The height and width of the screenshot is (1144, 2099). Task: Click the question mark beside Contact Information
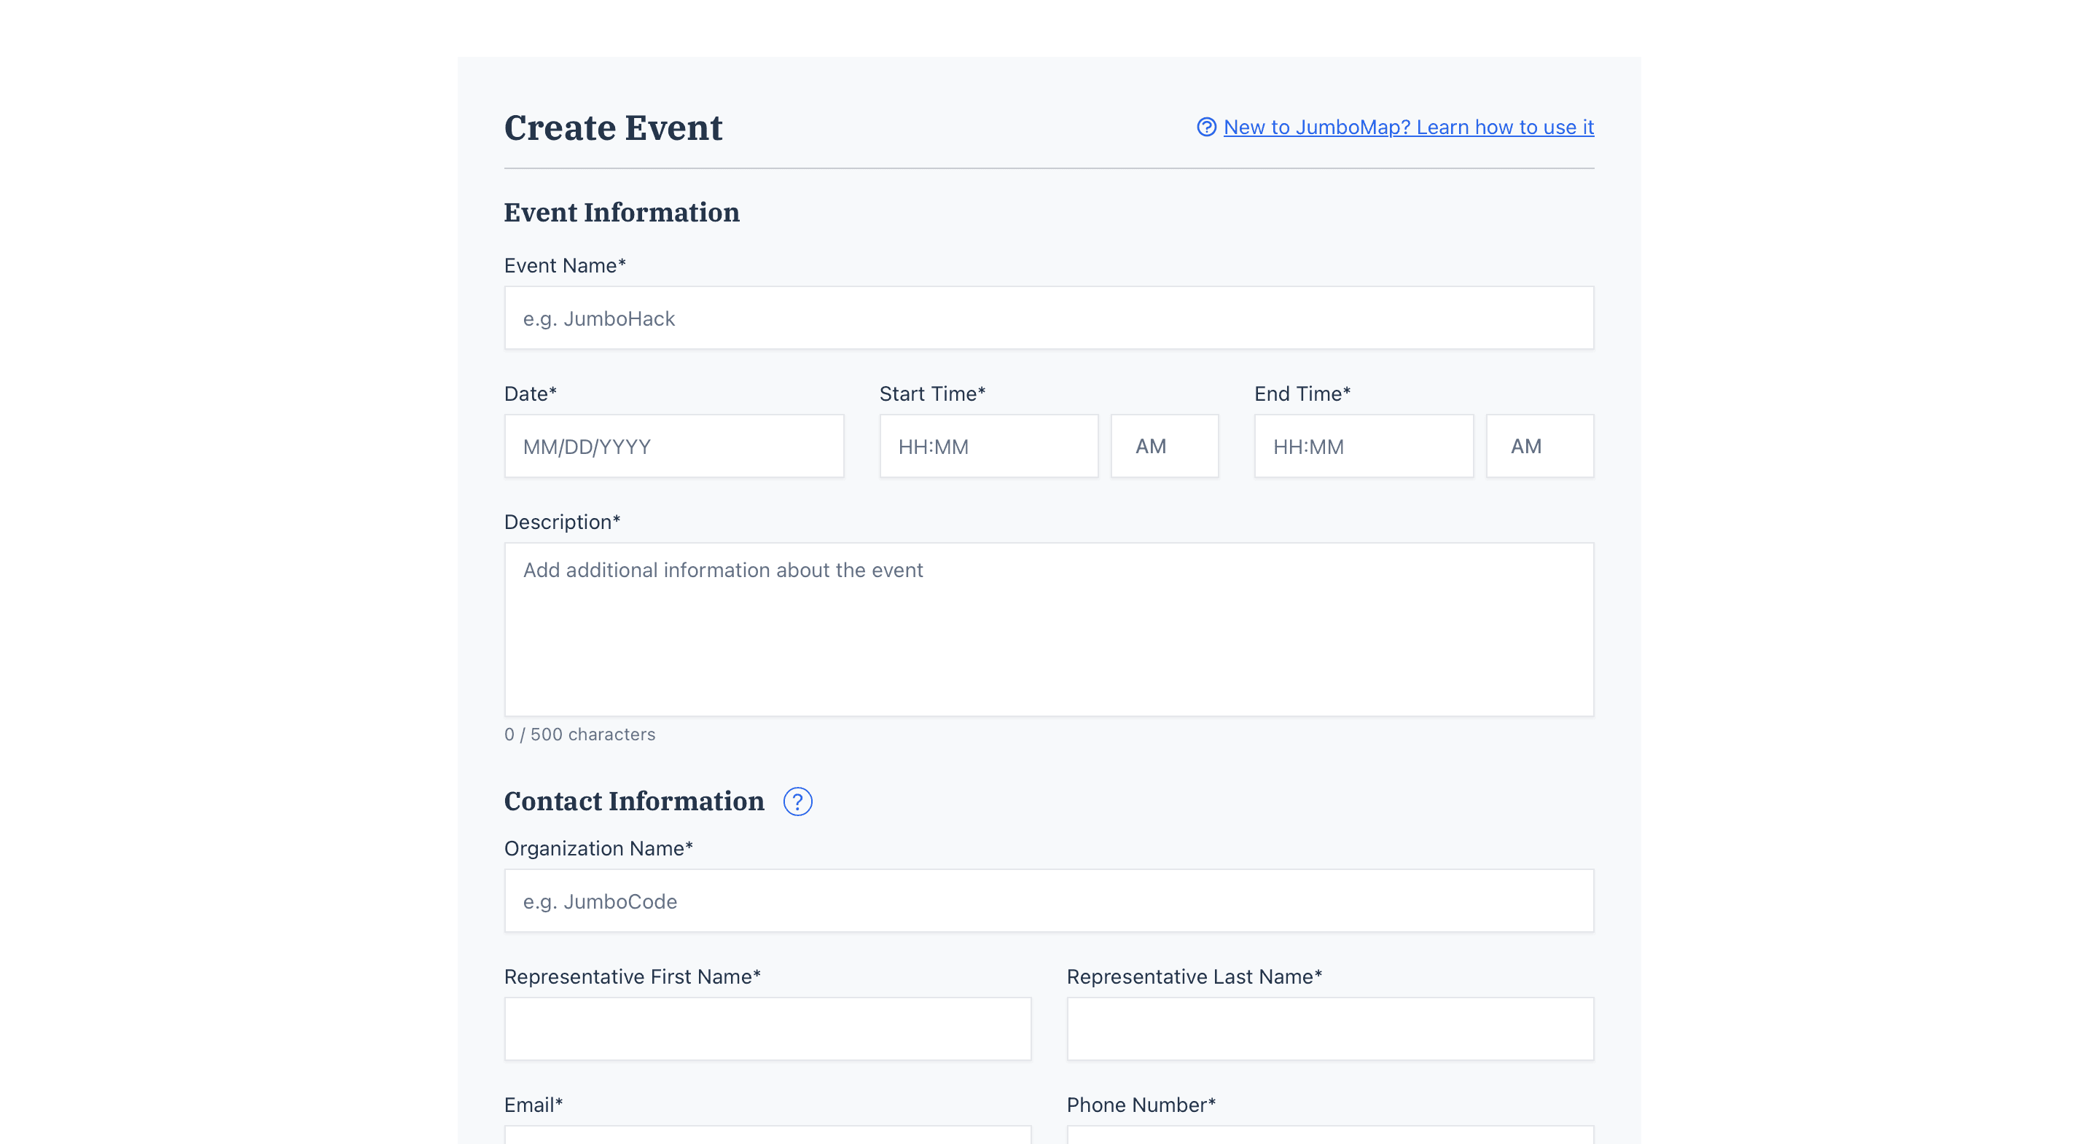tap(798, 802)
